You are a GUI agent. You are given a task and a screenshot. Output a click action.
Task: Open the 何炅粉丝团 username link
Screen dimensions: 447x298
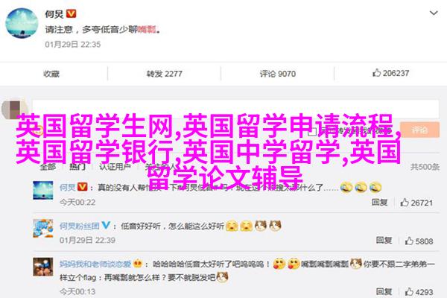coord(79,226)
